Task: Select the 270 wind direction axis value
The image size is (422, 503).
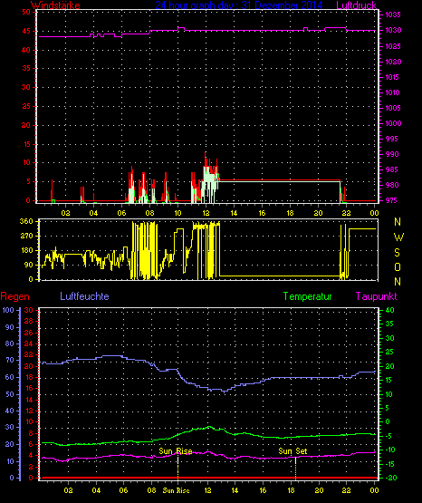Action: click(26, 237)
